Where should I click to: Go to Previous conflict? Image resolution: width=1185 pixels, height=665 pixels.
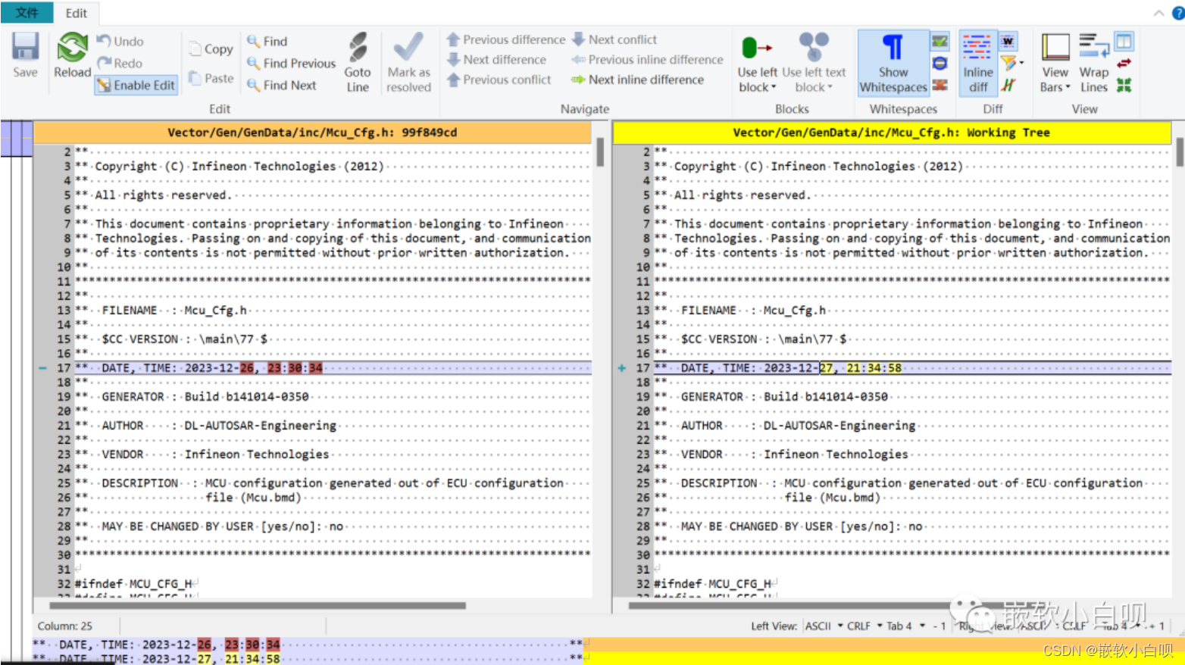pos(499,80)
